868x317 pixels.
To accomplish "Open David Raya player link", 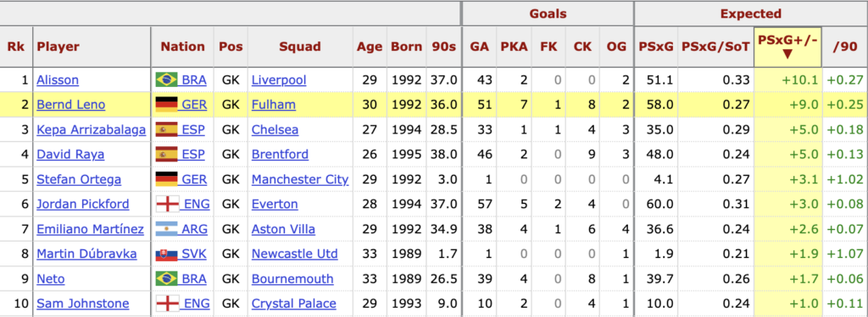I will click(70, 155).
